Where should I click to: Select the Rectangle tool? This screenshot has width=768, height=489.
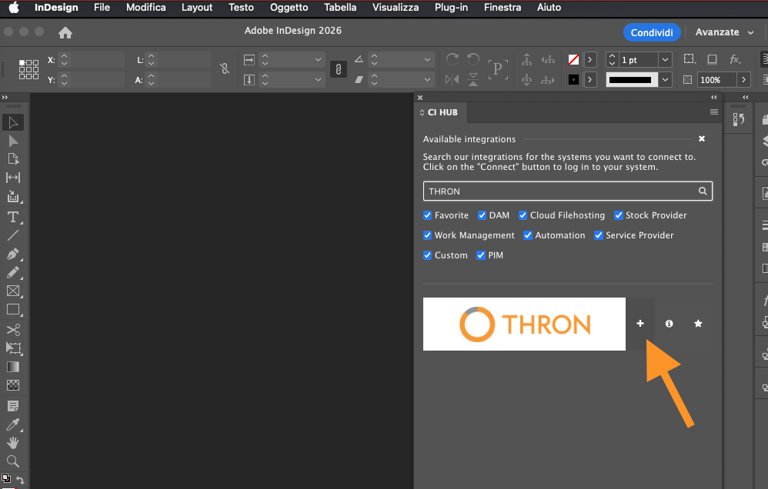[x=13, y=309]
